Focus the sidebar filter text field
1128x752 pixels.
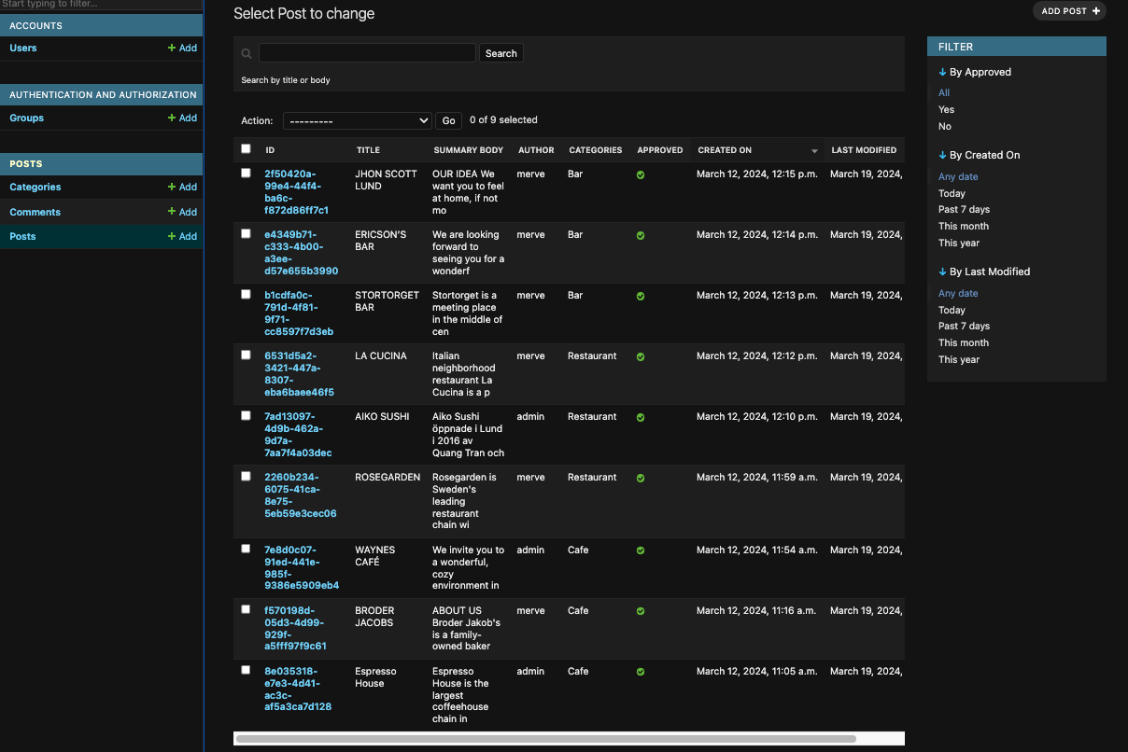click(x=101, y=5)
